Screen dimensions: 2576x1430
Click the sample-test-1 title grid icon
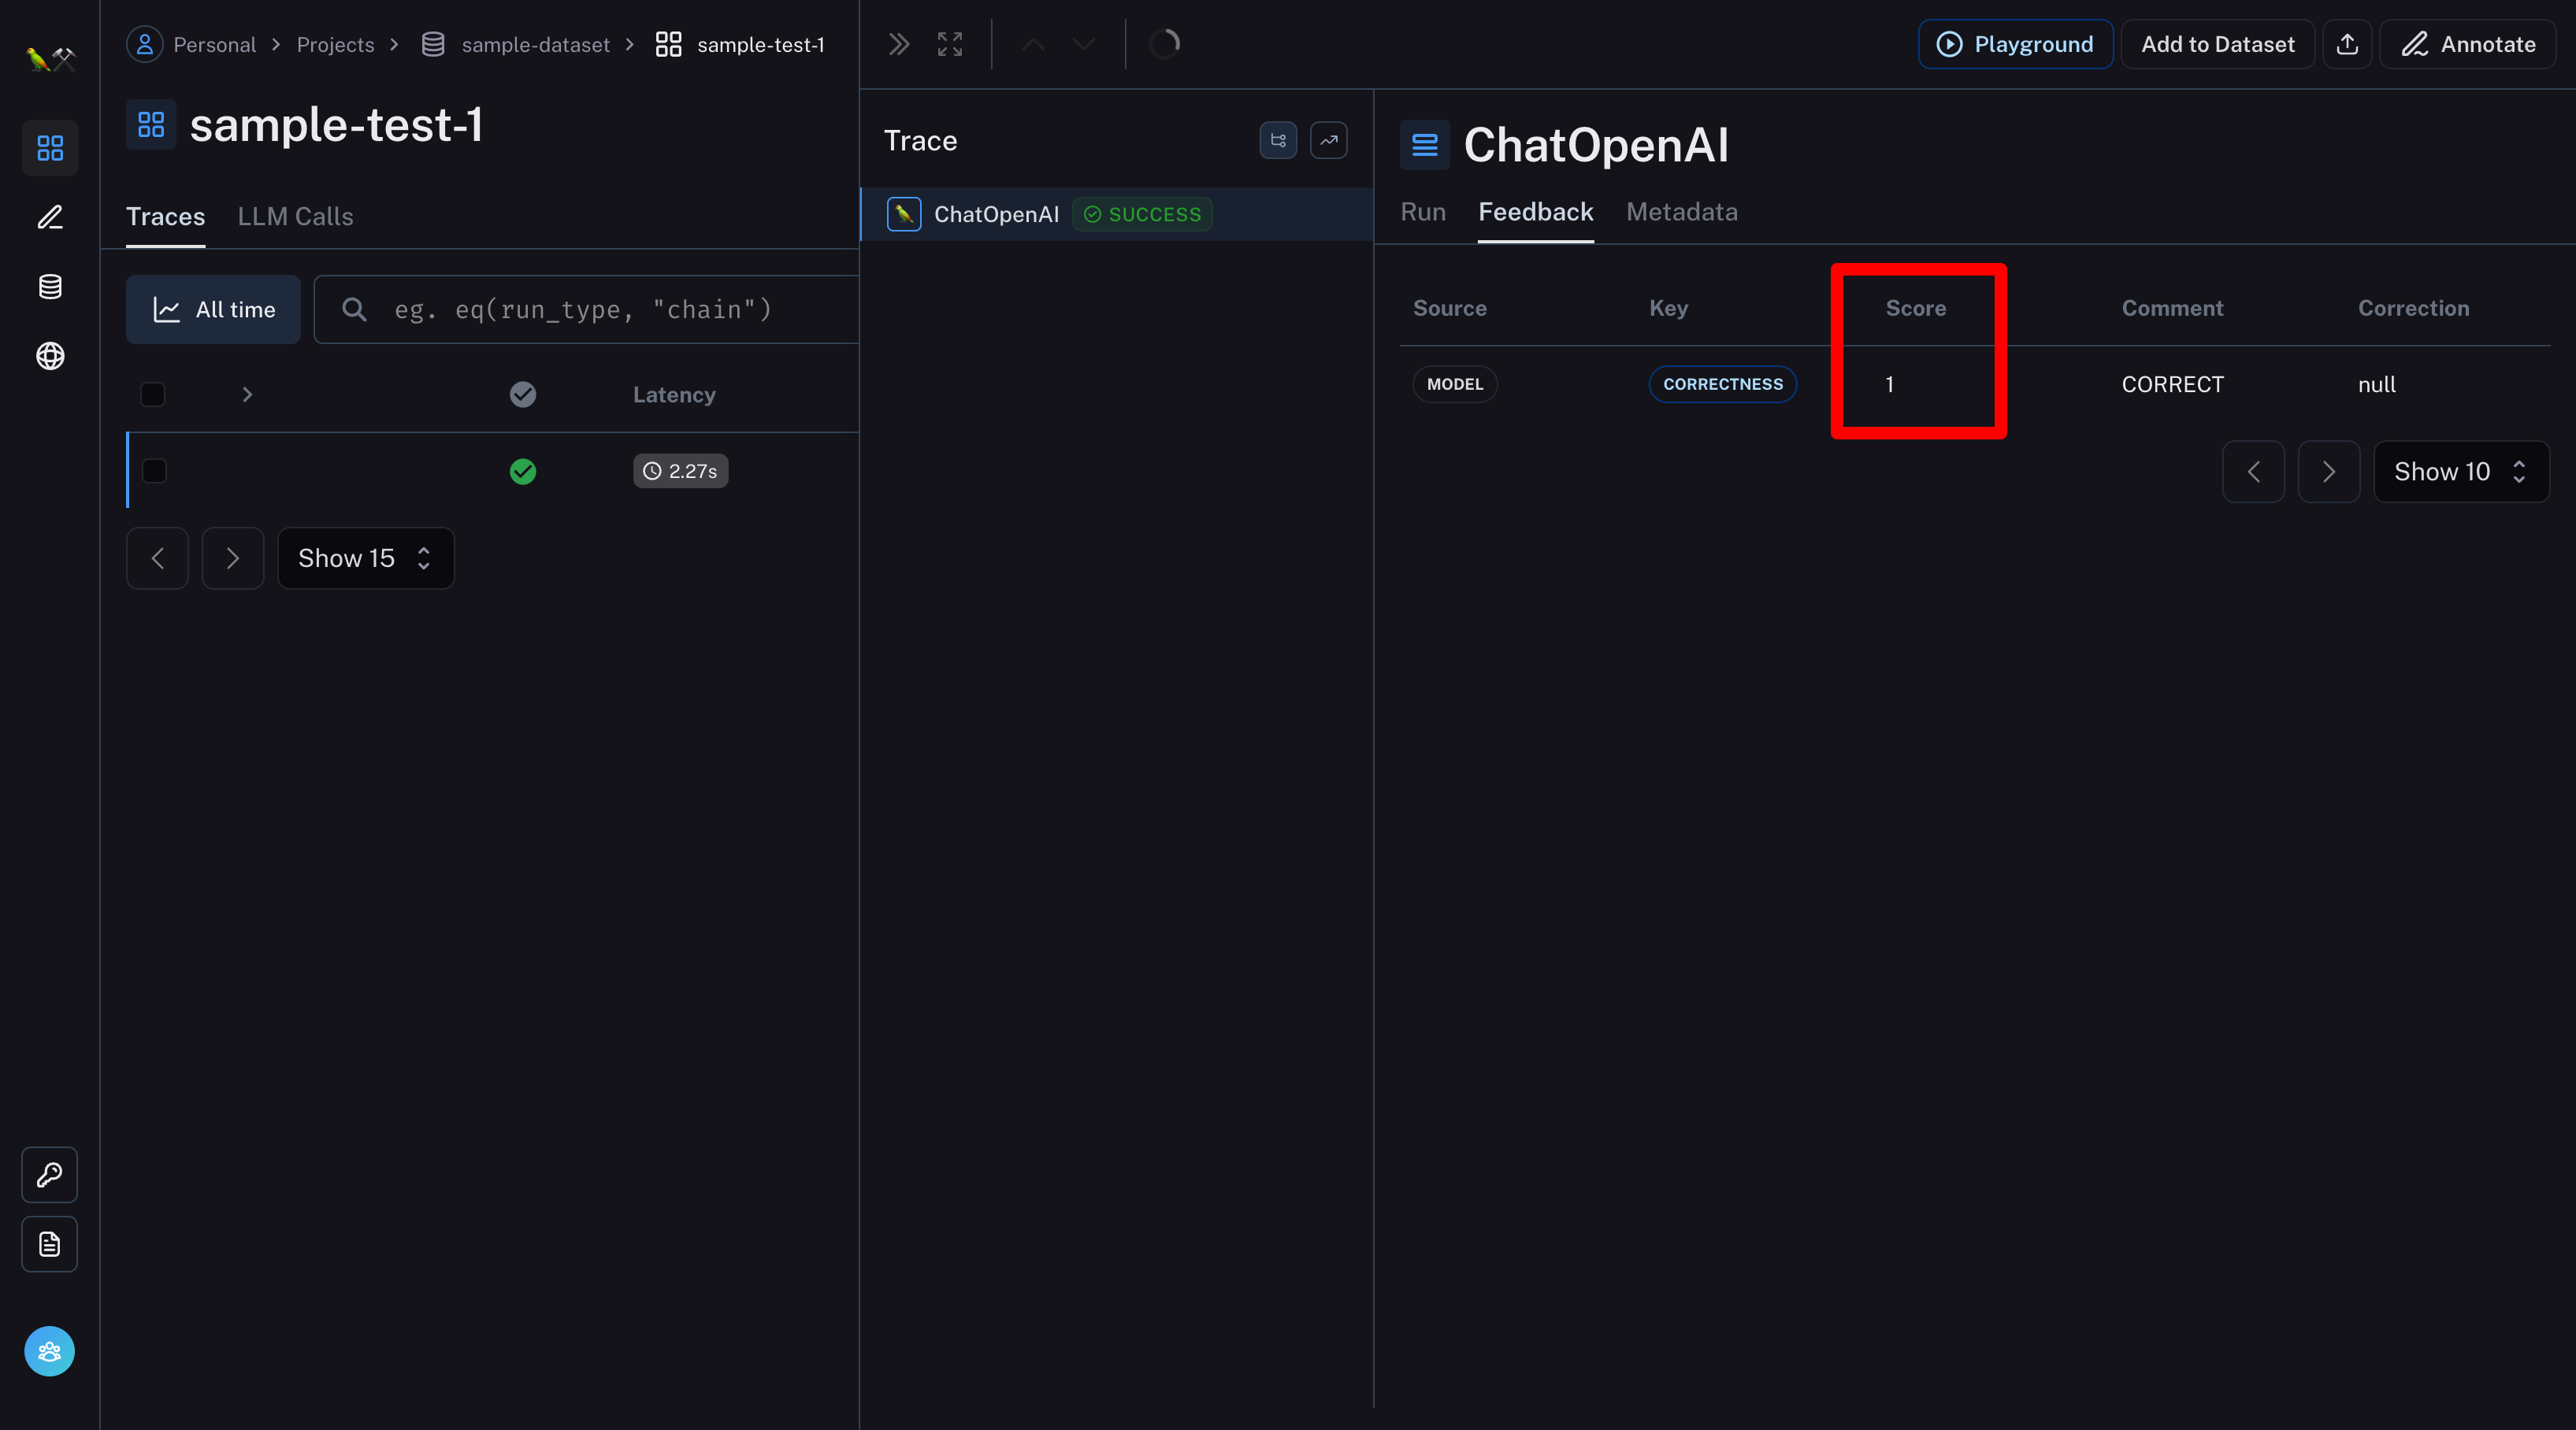pos(151,125)
